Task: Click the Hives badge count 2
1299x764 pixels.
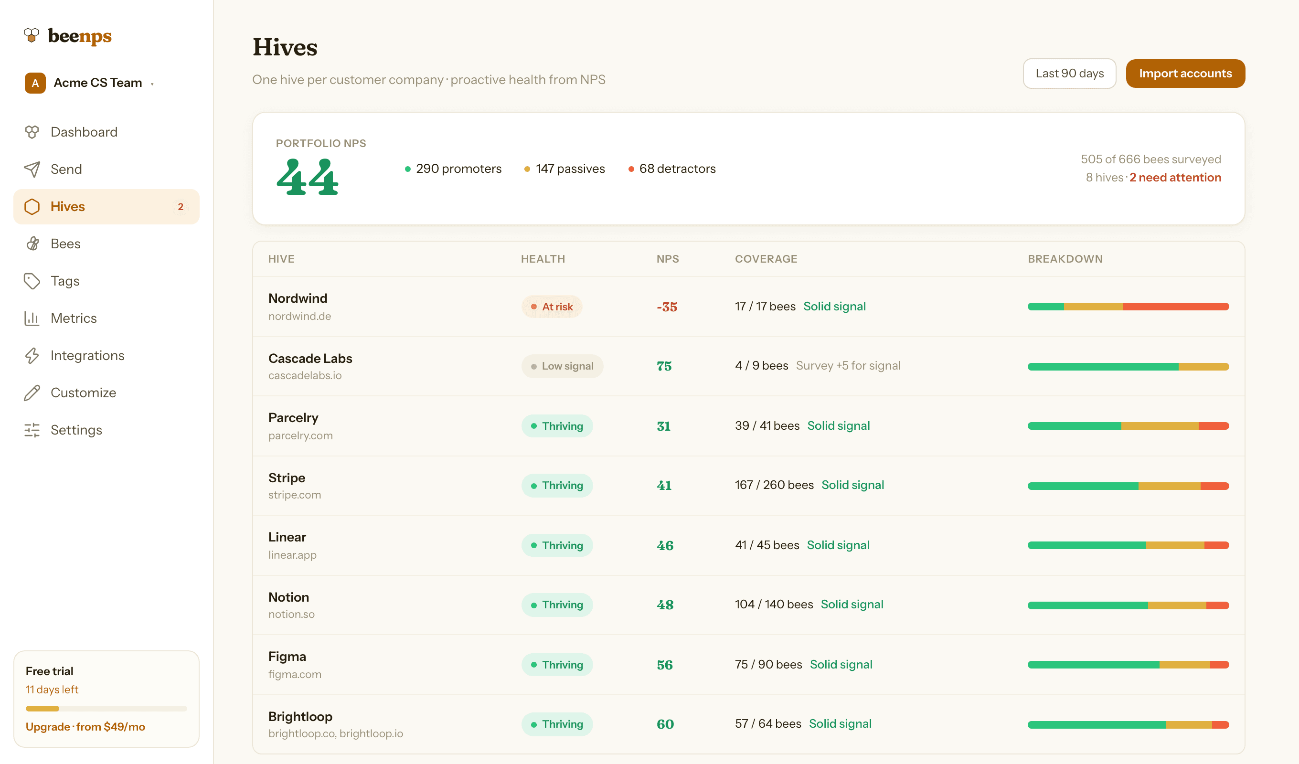Action: 181,207
